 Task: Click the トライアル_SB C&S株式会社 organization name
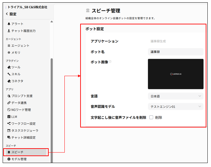[x=28, y=7]
